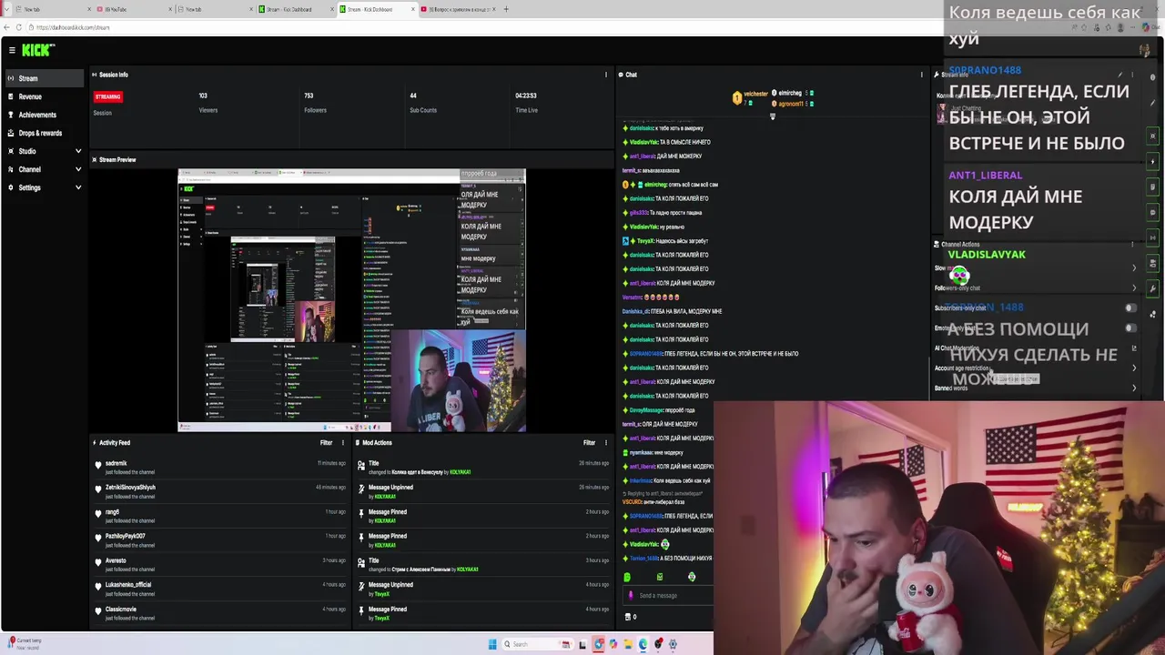The width and height of the screenshot is (1165, 655).
Task: Click sadremik in Activity Feed
Action: coord(116,463)
